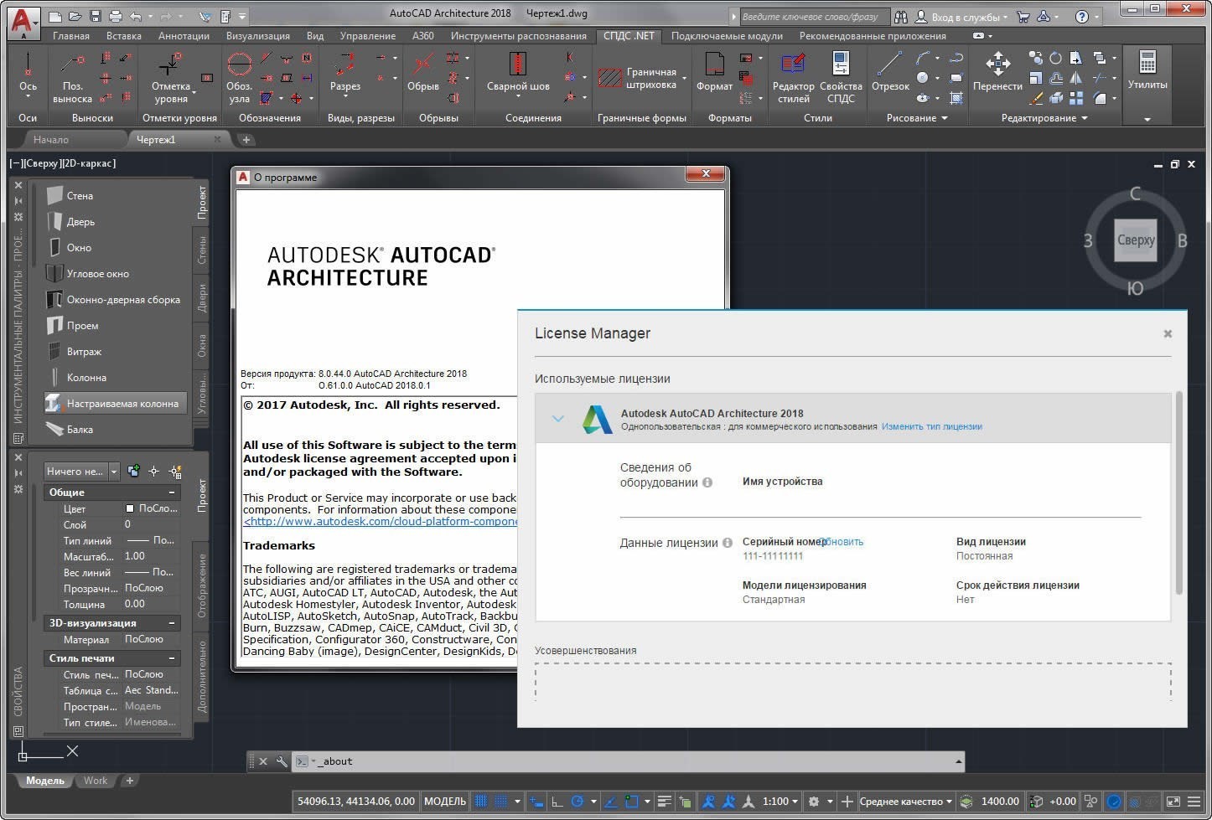This screenshot has height=820, width=1212.
Task: Open the Утилиты panel
Action: click(x=1147, y=71)
